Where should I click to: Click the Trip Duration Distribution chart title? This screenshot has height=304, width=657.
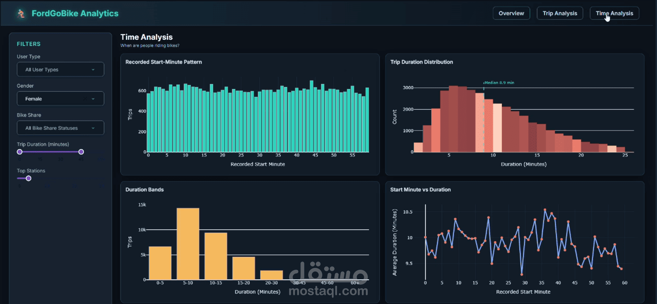click(422, 62)
